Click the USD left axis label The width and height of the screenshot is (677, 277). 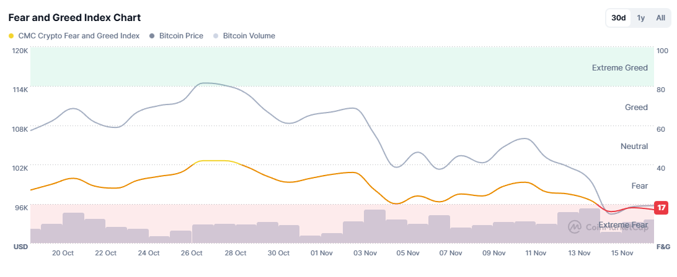coord(21,247)
